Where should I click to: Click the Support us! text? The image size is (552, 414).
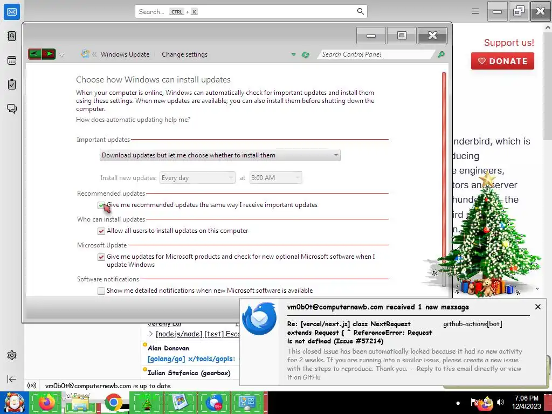click(509, 43)
